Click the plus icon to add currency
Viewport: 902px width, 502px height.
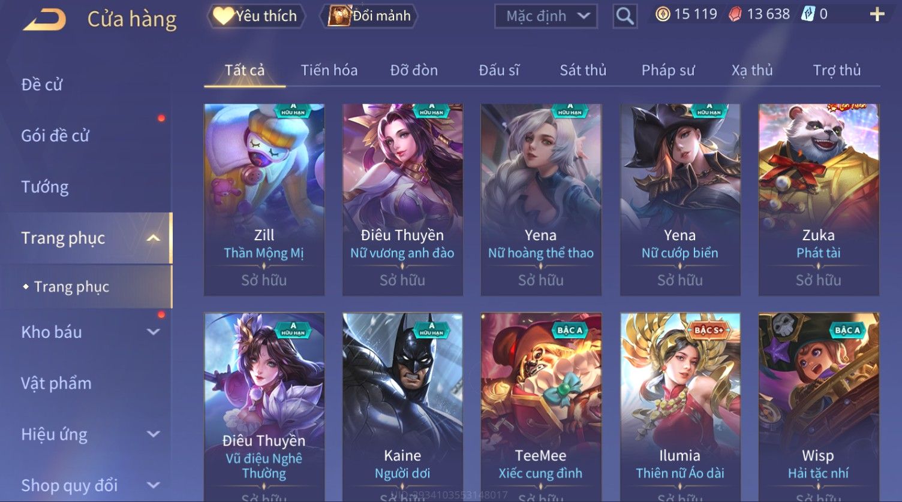click(x=877, y=14)
